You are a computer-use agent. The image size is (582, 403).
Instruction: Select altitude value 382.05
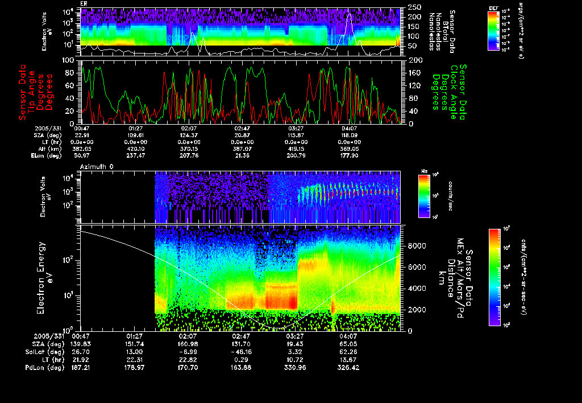tap(82, 149)
